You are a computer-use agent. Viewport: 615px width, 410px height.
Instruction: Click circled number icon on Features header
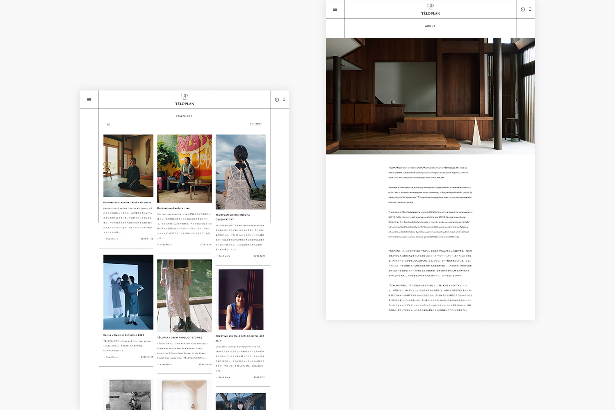click(x=277, y=100)
